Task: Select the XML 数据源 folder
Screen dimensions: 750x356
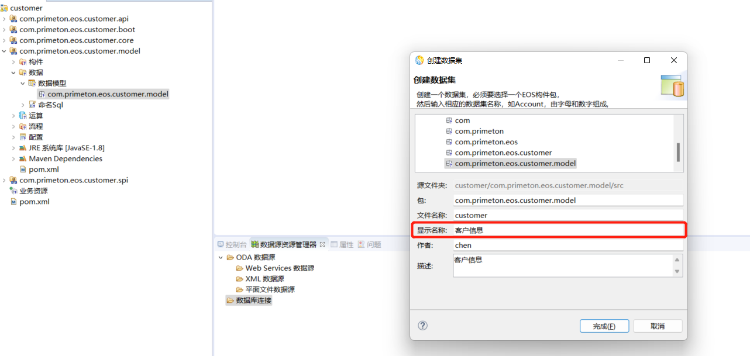Action: tap(264, 279)
